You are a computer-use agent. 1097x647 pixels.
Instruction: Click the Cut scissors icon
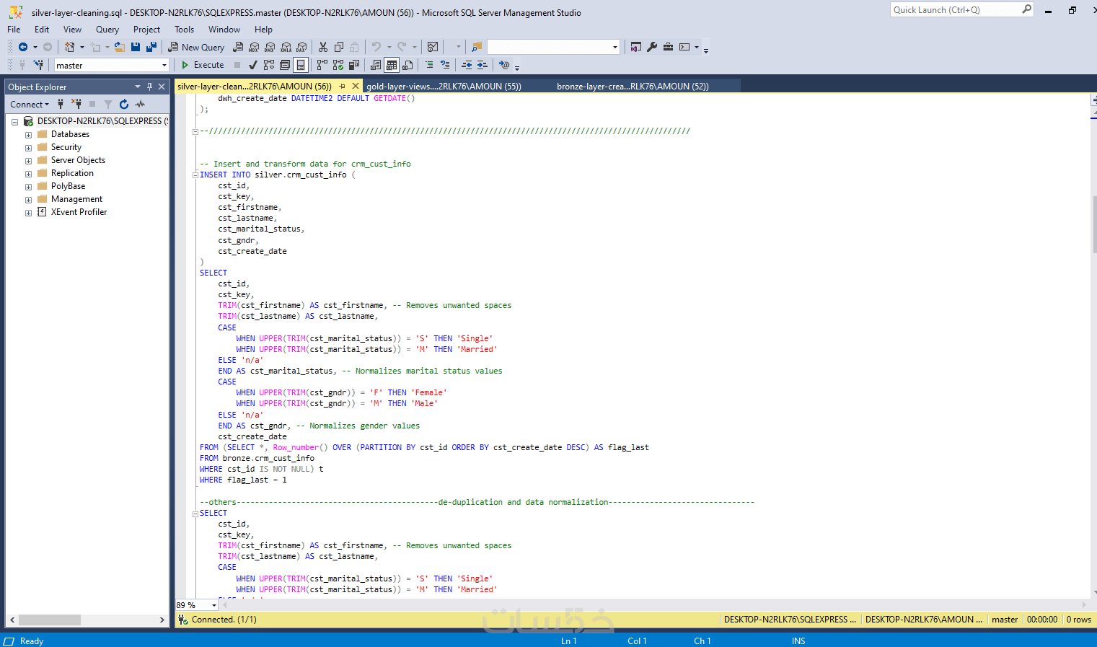click(323, 47)
